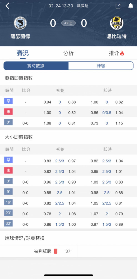Tap the 未 badge in 大小即時指數
Screen dimensions: 137x279
pyautogui.click(x=8, y=170)
